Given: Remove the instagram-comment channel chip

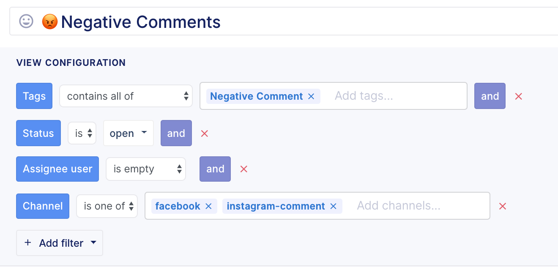Looking at the screenshot, I should [333, 206].
